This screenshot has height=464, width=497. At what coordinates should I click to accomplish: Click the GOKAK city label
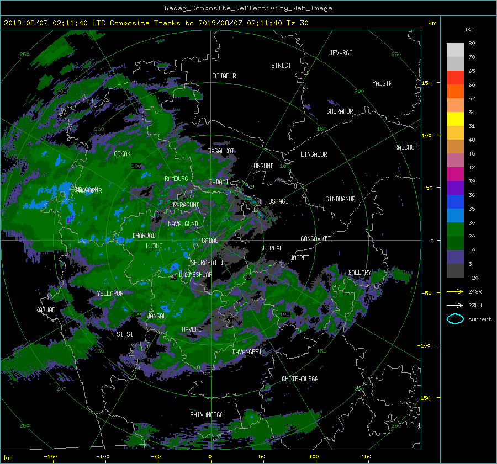pos(122,154)
